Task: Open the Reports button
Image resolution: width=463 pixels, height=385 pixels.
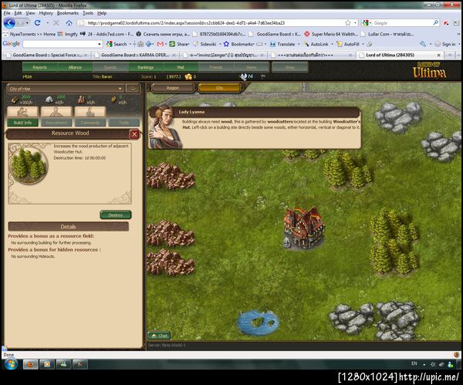Action: 39,67
